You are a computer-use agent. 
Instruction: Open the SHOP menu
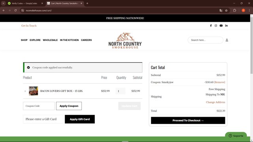click(x=24, y=40)
